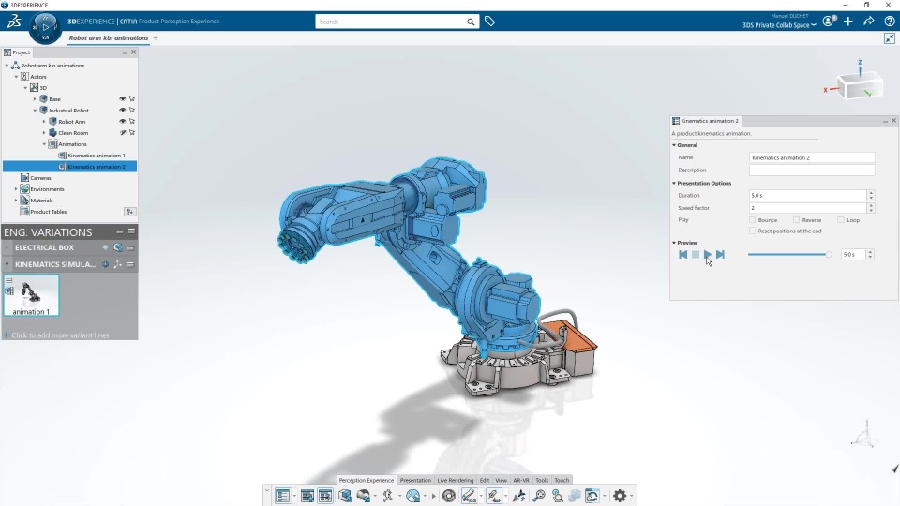Toggle visibility eye for Robot Arm
This screenshot has width=900, height=506.
(122, 122)
